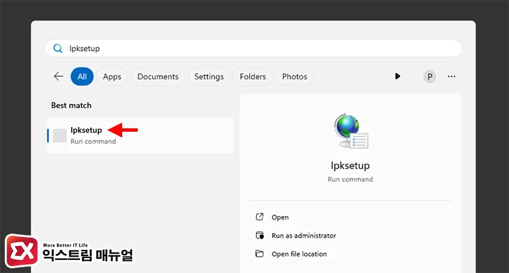Open the three-dot more options menu
509x273 pixels.
click(x=451, y=77)
